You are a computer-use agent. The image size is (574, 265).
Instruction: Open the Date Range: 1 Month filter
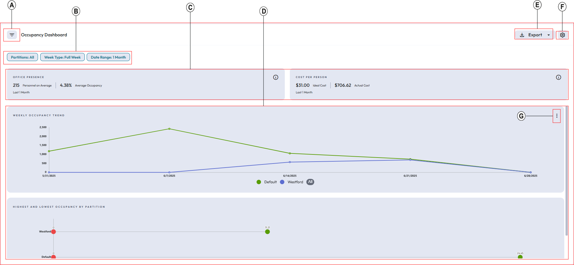click(x=108, y=57)
